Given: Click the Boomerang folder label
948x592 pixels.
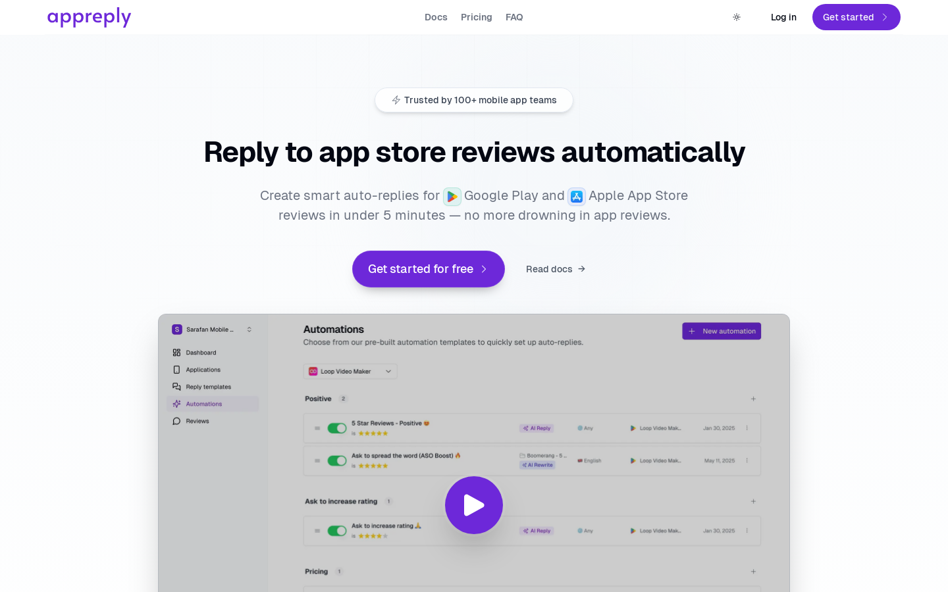Looking at the screenshot, I should (x=543, y=455).
